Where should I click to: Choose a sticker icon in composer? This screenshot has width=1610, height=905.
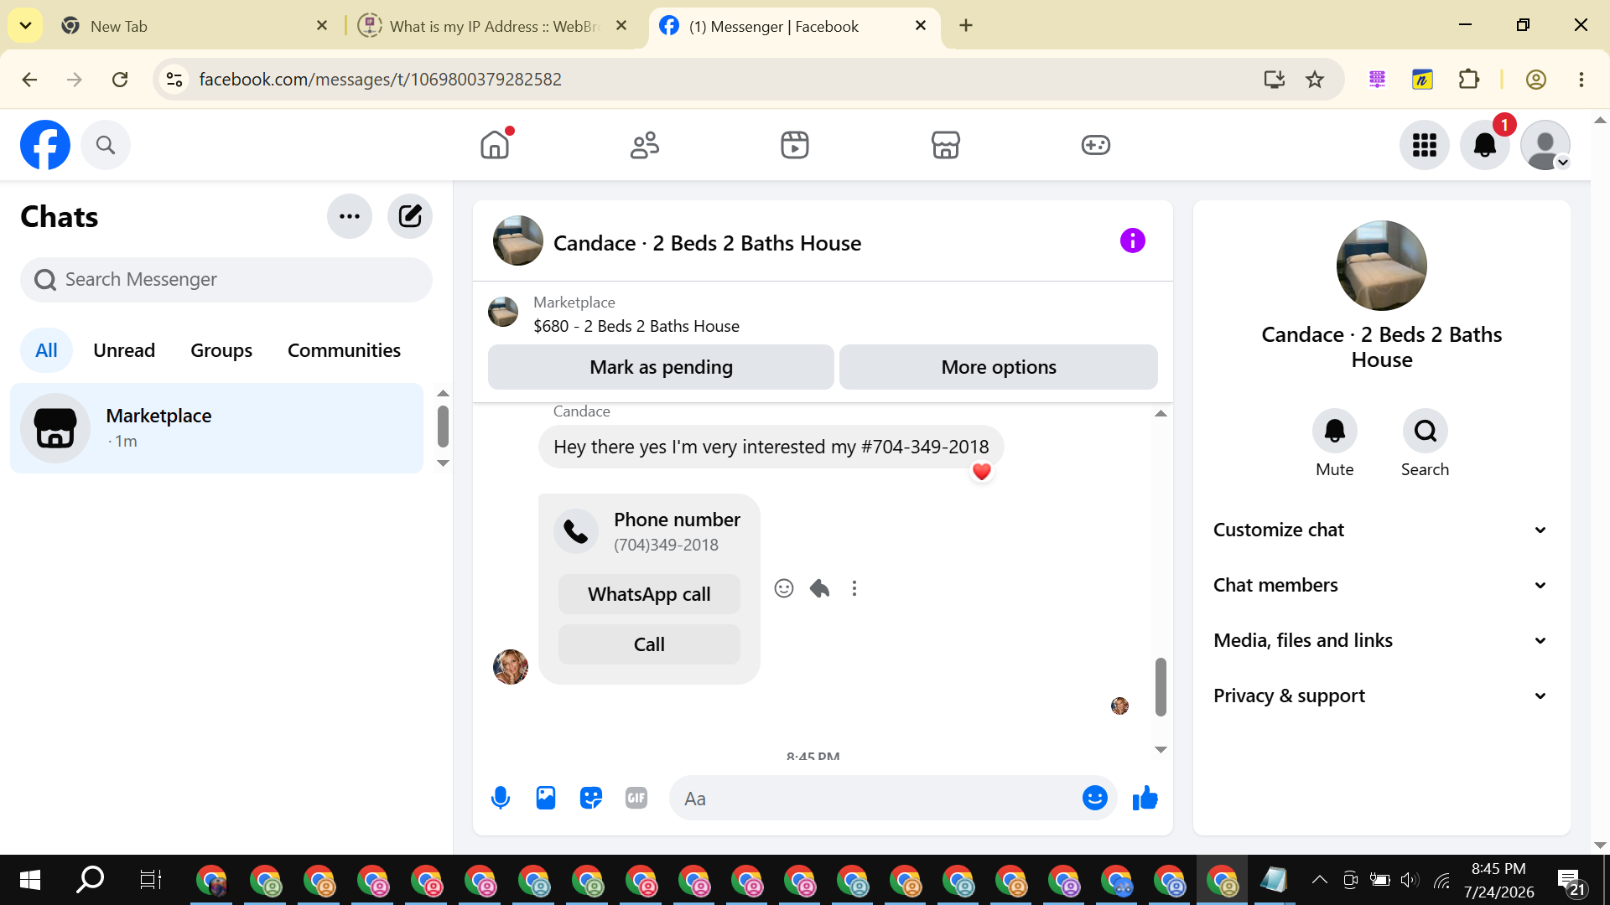[x=591, y=798]
